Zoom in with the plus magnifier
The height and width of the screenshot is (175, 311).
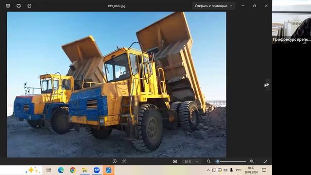(x=252, y=161)
